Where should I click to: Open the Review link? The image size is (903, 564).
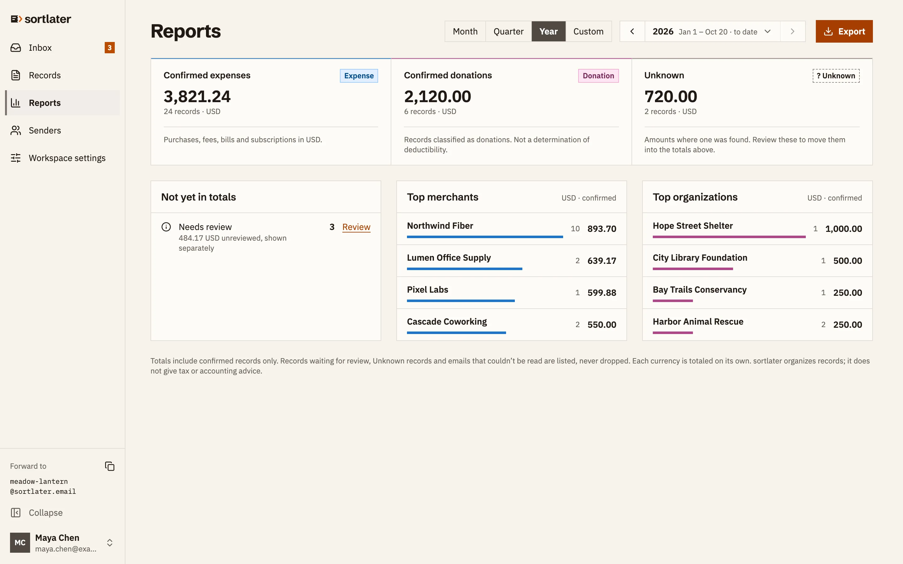[356, 227]
